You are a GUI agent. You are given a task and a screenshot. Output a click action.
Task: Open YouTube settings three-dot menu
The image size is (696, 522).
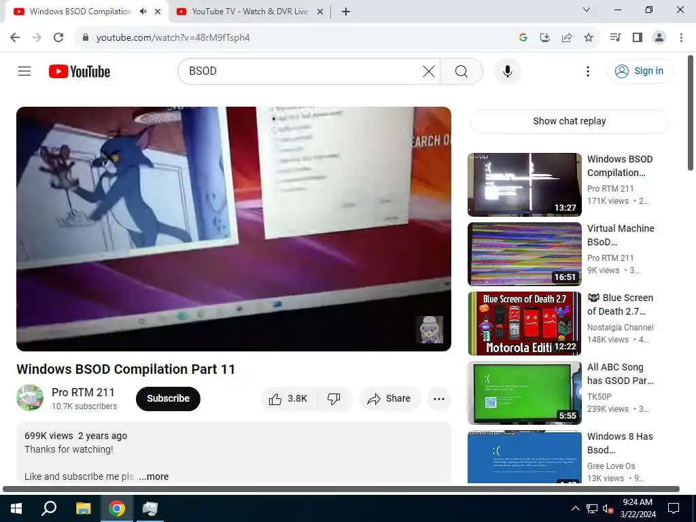[x=588, y=71]
